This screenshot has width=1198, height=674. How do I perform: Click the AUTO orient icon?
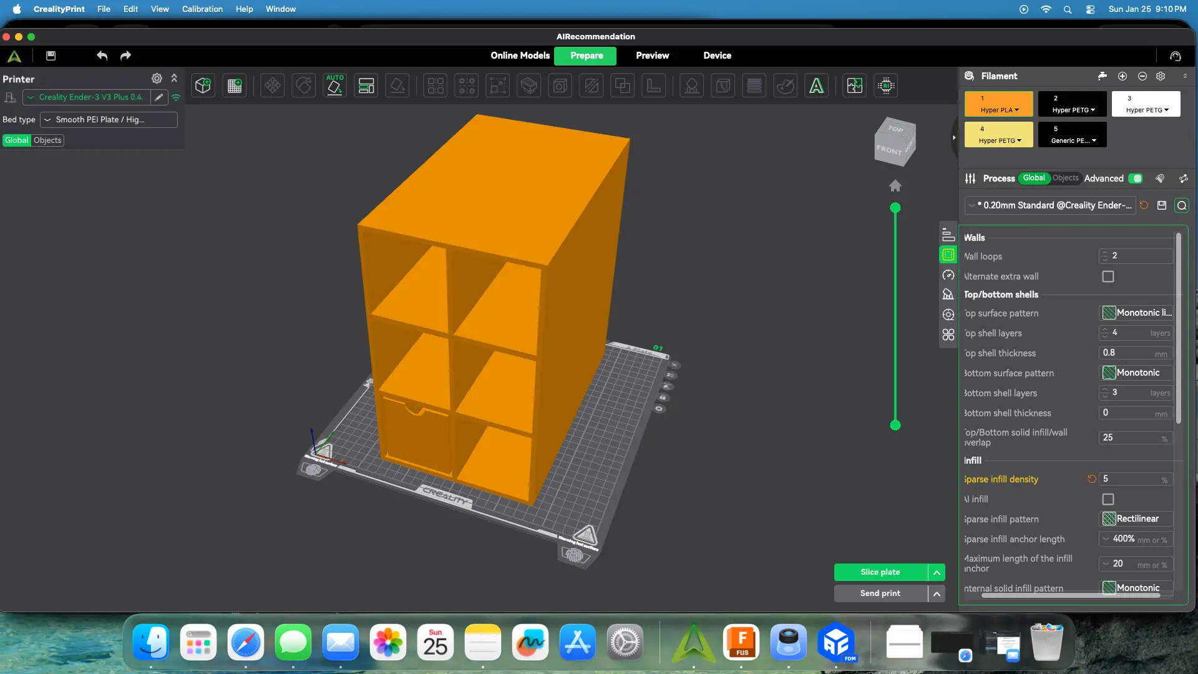pyautogui.click(x=335, y=85)
